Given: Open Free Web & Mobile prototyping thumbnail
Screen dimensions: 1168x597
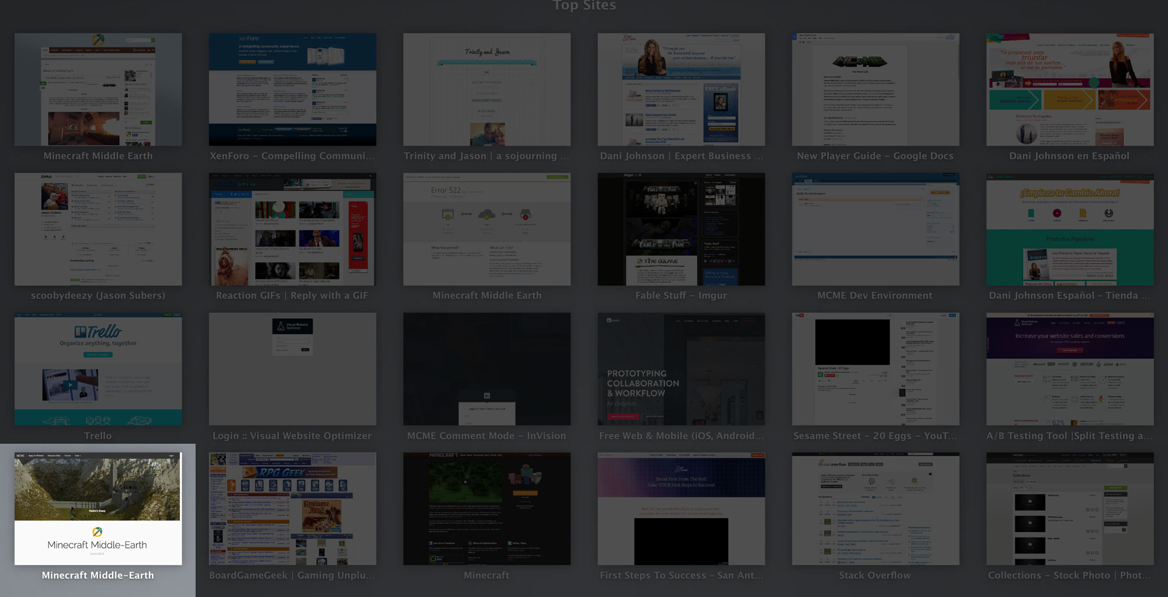Looking at the screenshot, I should click(x=682, y=369).
